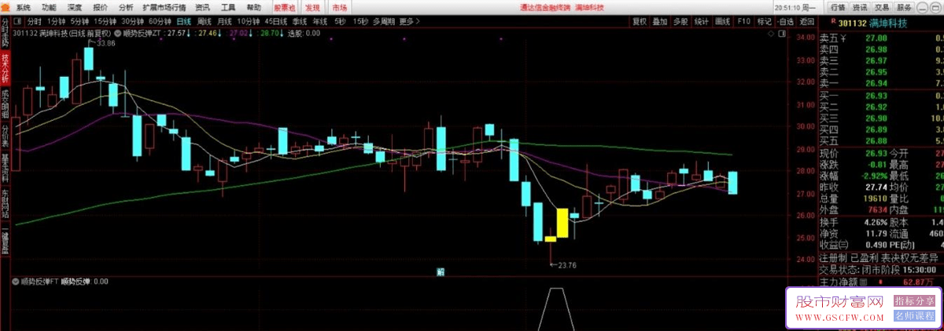Image resolution: width=944 pixels, height=331 pixels.
Task: Click the small panel icon before 分时
Action: click(x=18, y=21)
